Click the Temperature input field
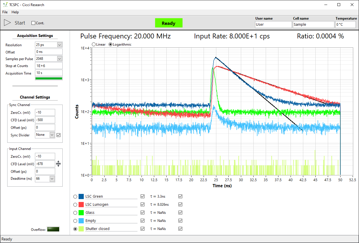 coord(346,25)
